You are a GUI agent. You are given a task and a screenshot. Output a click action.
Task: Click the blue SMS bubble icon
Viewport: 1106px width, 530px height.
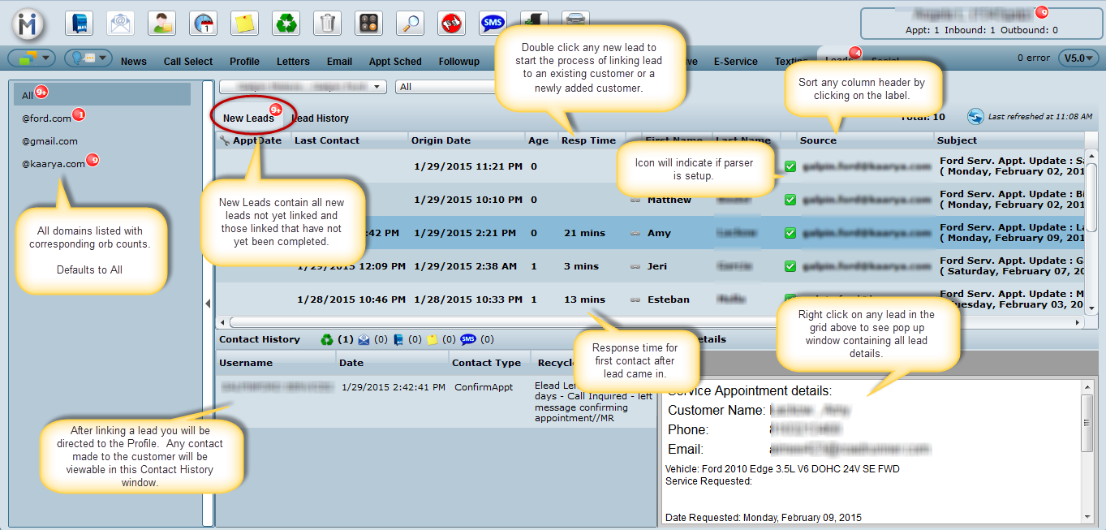tap(493, 23)
